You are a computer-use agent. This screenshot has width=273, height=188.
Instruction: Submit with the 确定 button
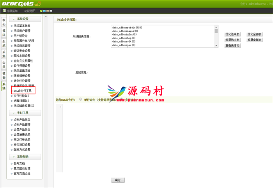click(117, 180)
